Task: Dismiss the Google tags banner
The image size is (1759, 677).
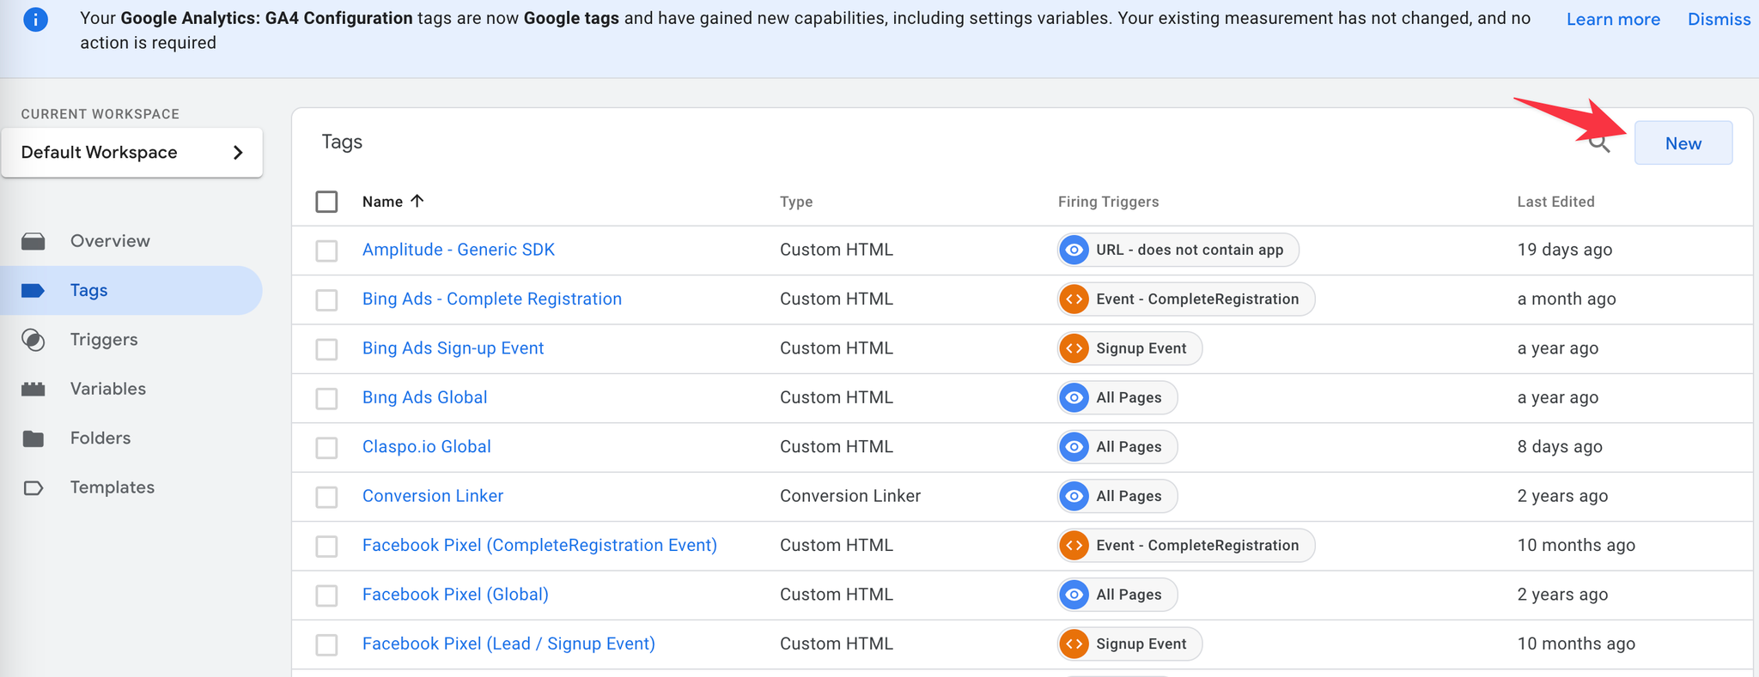Action: [1719, 20]
